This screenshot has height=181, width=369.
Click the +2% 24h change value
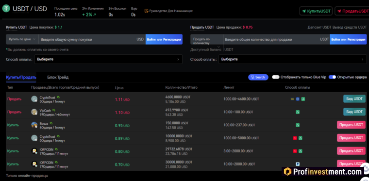click(89, 15)
